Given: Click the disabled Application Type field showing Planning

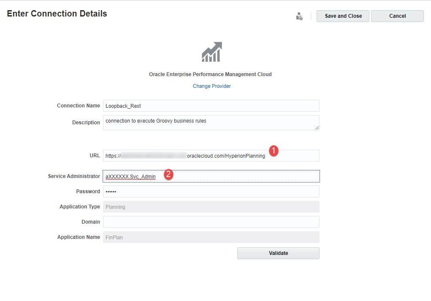Looking at the screenshot, I should (211, 206).
